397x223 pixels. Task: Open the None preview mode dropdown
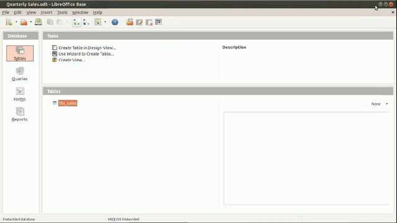(379, 104)
